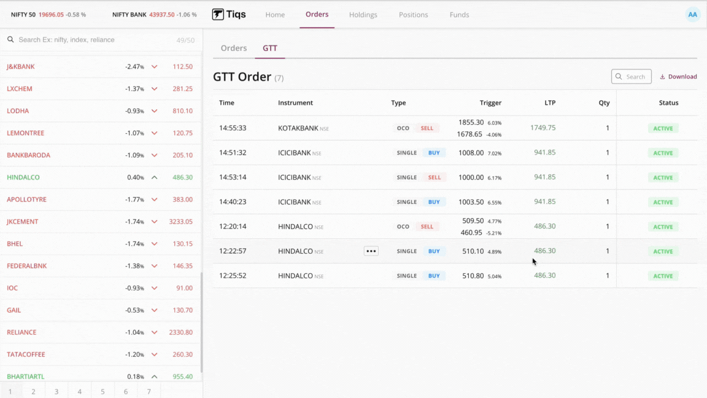Click the down chevron beside LODHA
Viewport: 707px width, 398px height.
pos(154,111)
